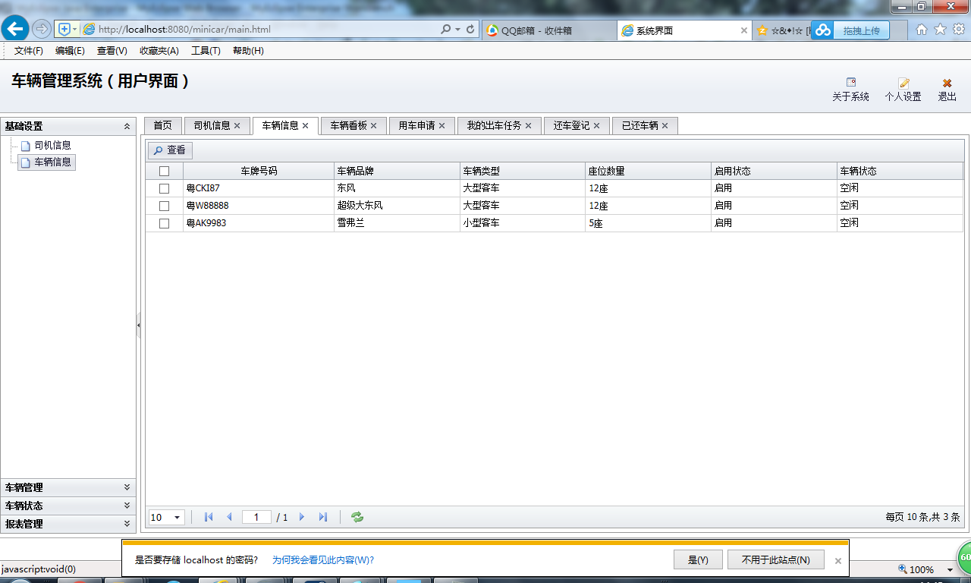Click the first page arrow icon
971x583 pixels.
coord(209,517)
